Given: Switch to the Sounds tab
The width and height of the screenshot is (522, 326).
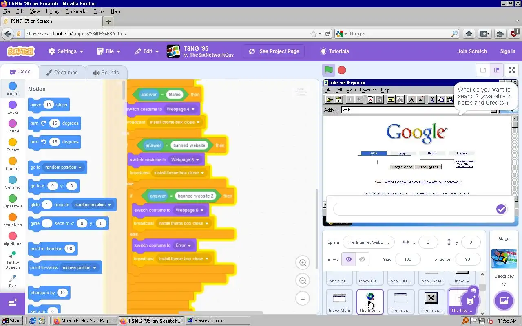Looking at the screenshot, I should click(106, 73).
